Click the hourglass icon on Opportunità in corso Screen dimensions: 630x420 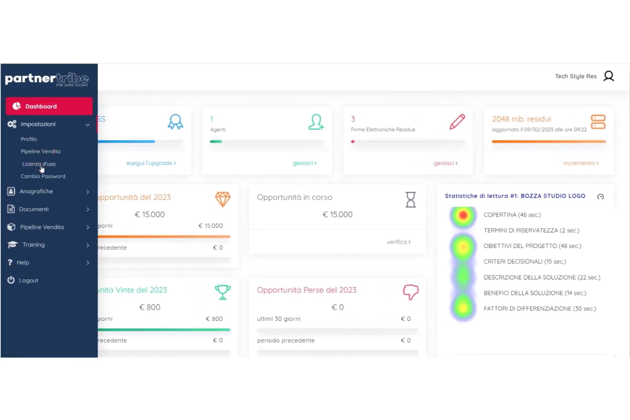[410, 199]
